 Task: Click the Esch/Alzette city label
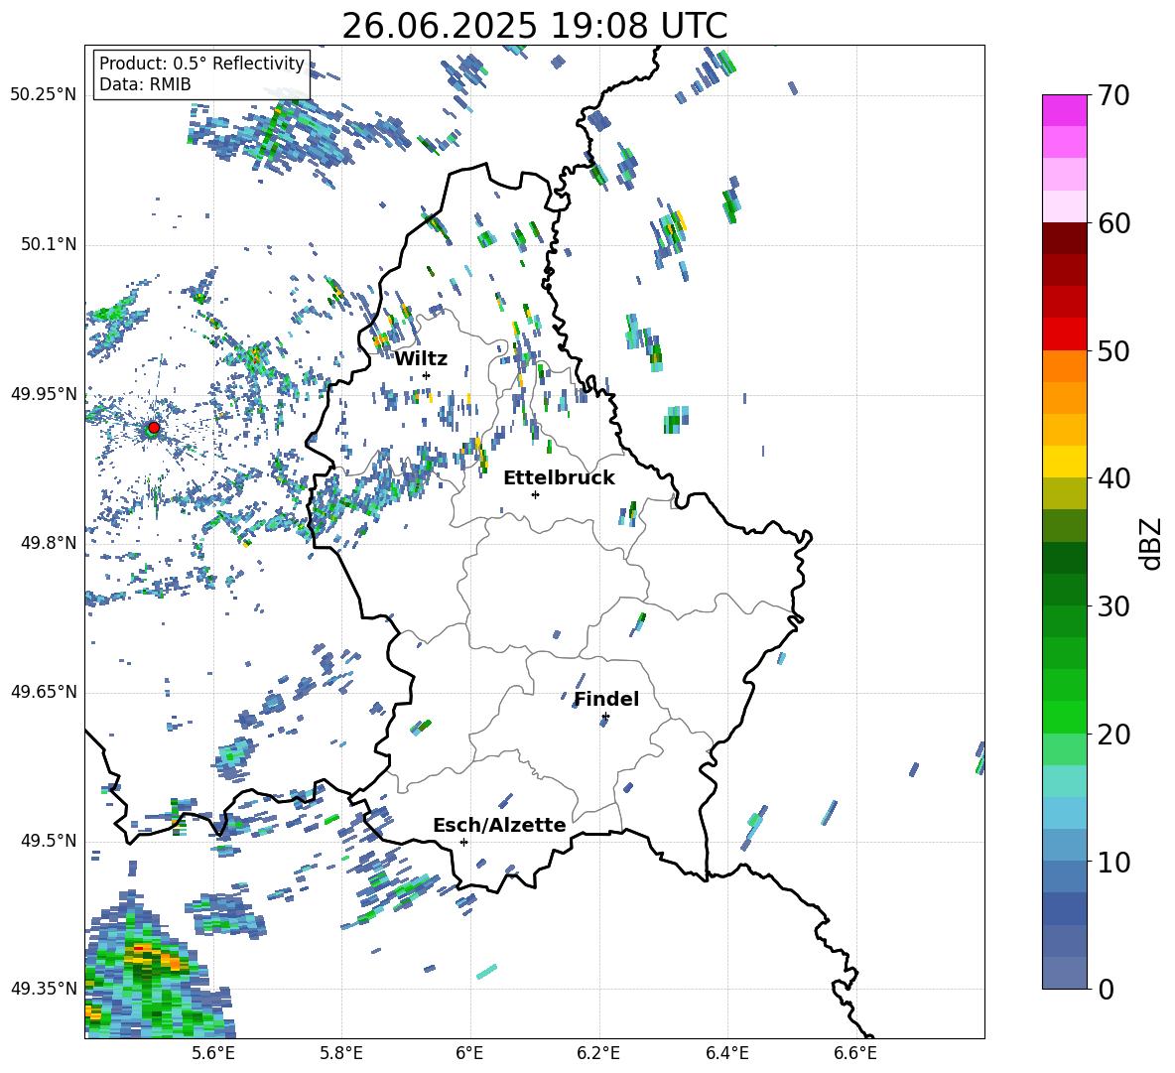(x=499, y=825)
